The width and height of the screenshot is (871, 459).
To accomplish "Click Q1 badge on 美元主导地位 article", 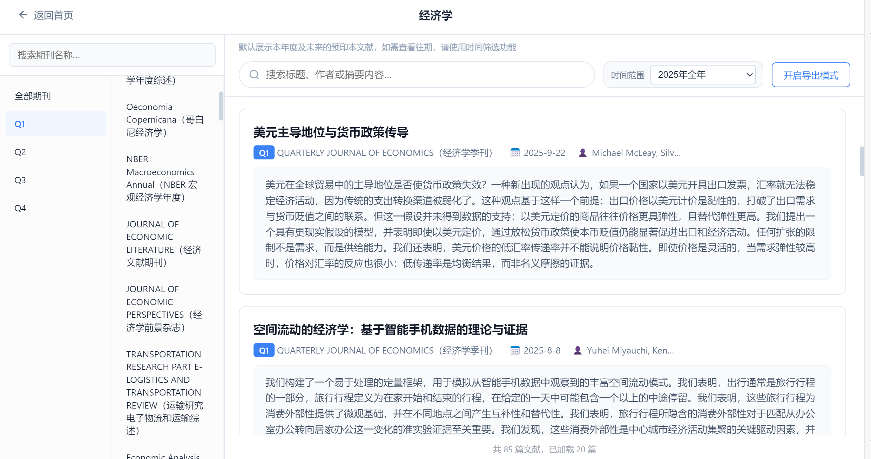I will pos(264,153).
